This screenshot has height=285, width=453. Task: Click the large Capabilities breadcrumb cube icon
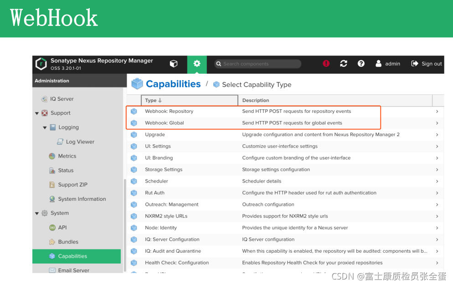pos(137,84)
